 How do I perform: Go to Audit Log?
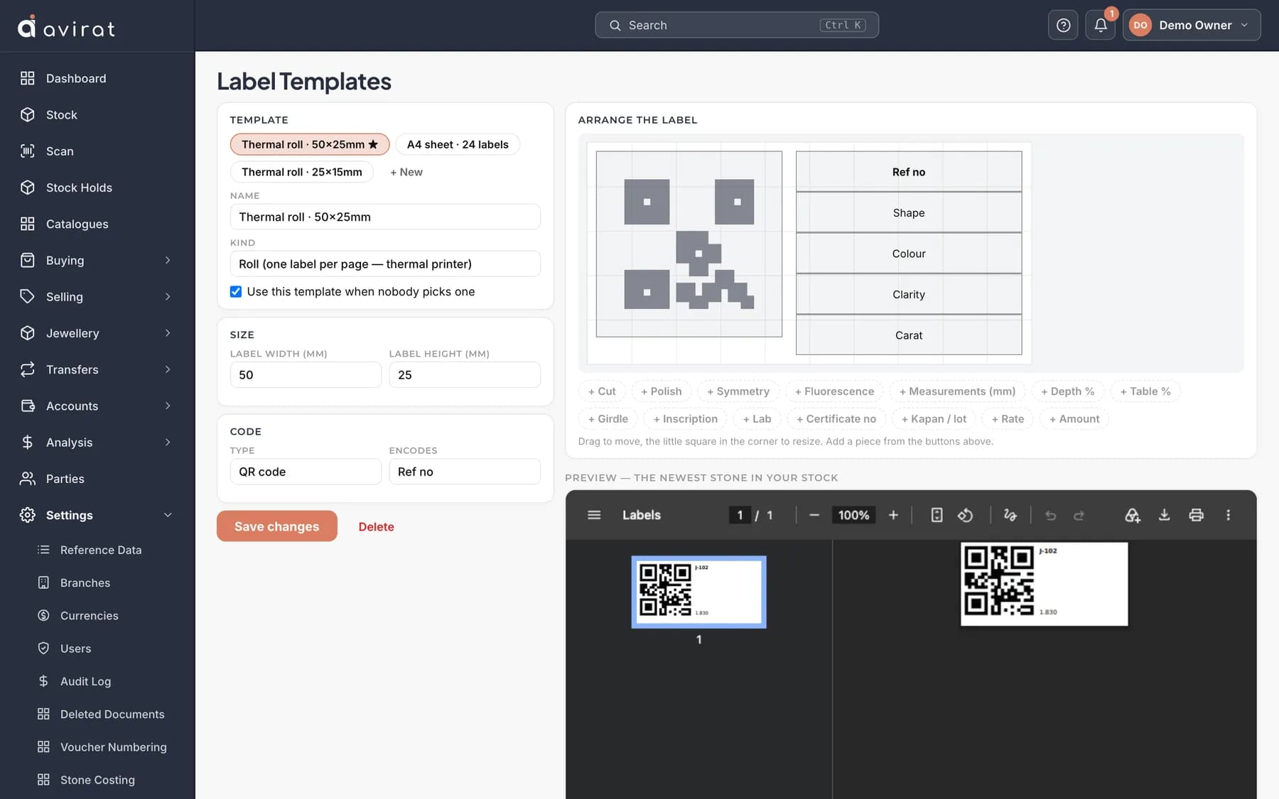(85, 681)
